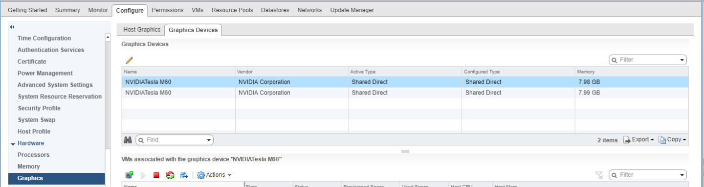Open the Monitor tab
The image size is (704, 187).
click(x=98, y=10)
